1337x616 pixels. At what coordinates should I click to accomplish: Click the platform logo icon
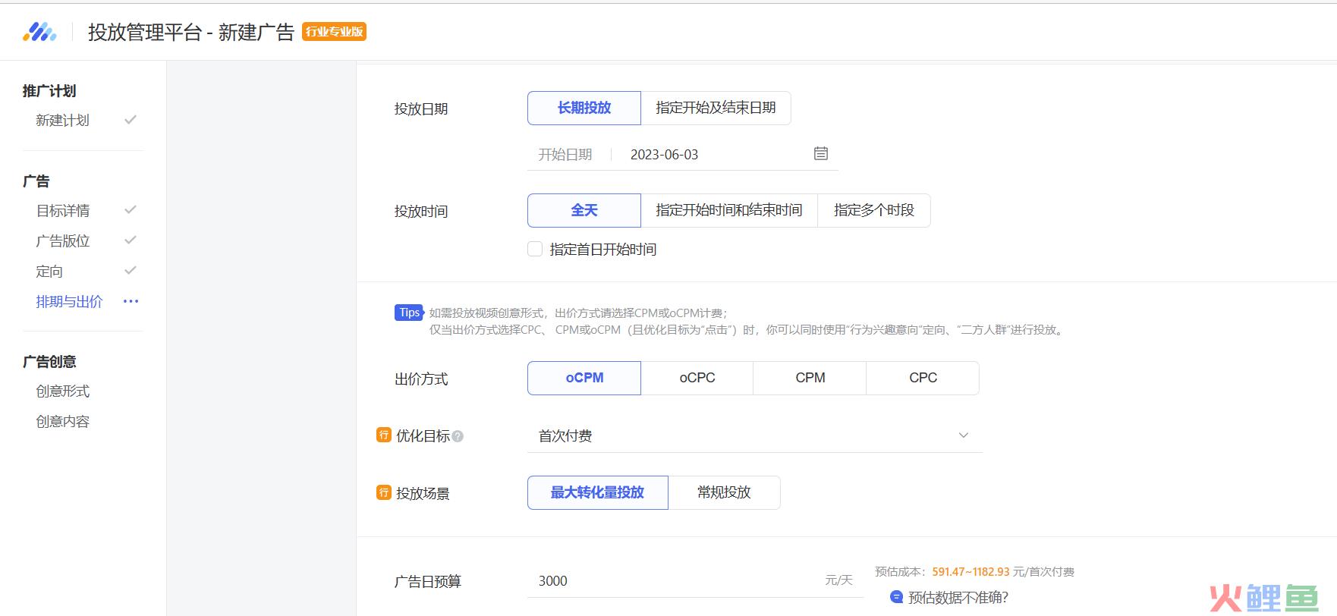pos(39,32)
